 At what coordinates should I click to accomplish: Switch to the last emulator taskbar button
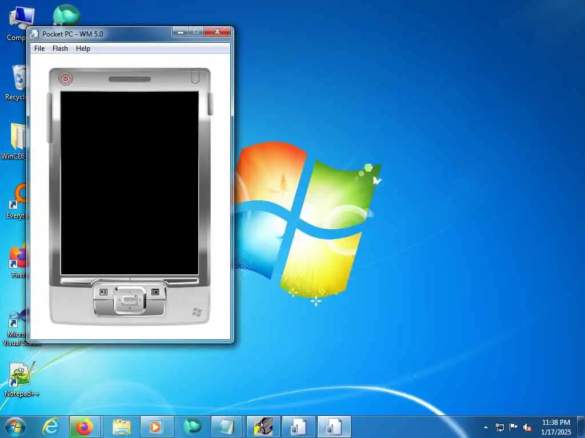tap(334, 427)
